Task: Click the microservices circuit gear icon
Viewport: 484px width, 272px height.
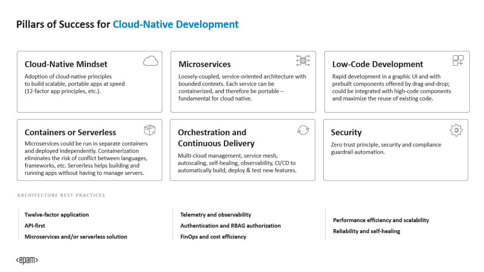Action: [x=303, y=60]
